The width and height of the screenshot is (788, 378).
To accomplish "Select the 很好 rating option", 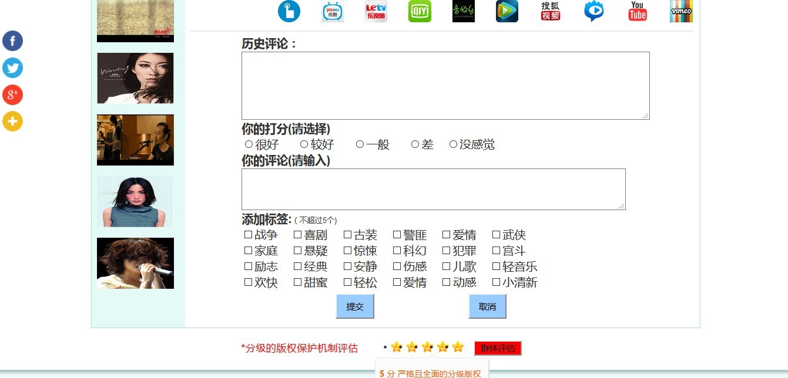I will (x=249, y=144).
